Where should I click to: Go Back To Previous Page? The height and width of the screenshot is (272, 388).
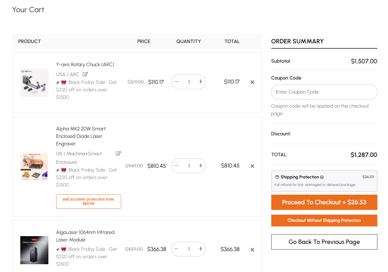click(x=324, y=242)
